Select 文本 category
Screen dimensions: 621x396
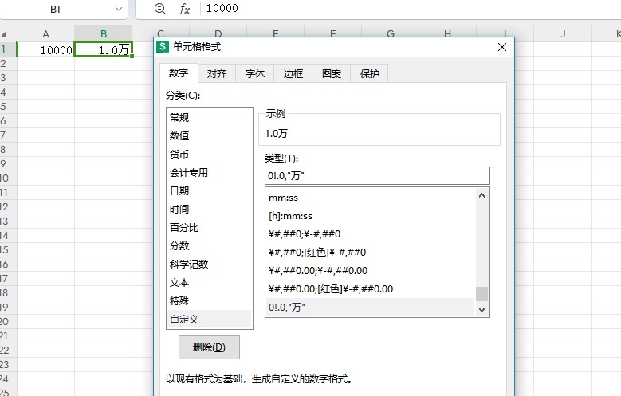209,283
